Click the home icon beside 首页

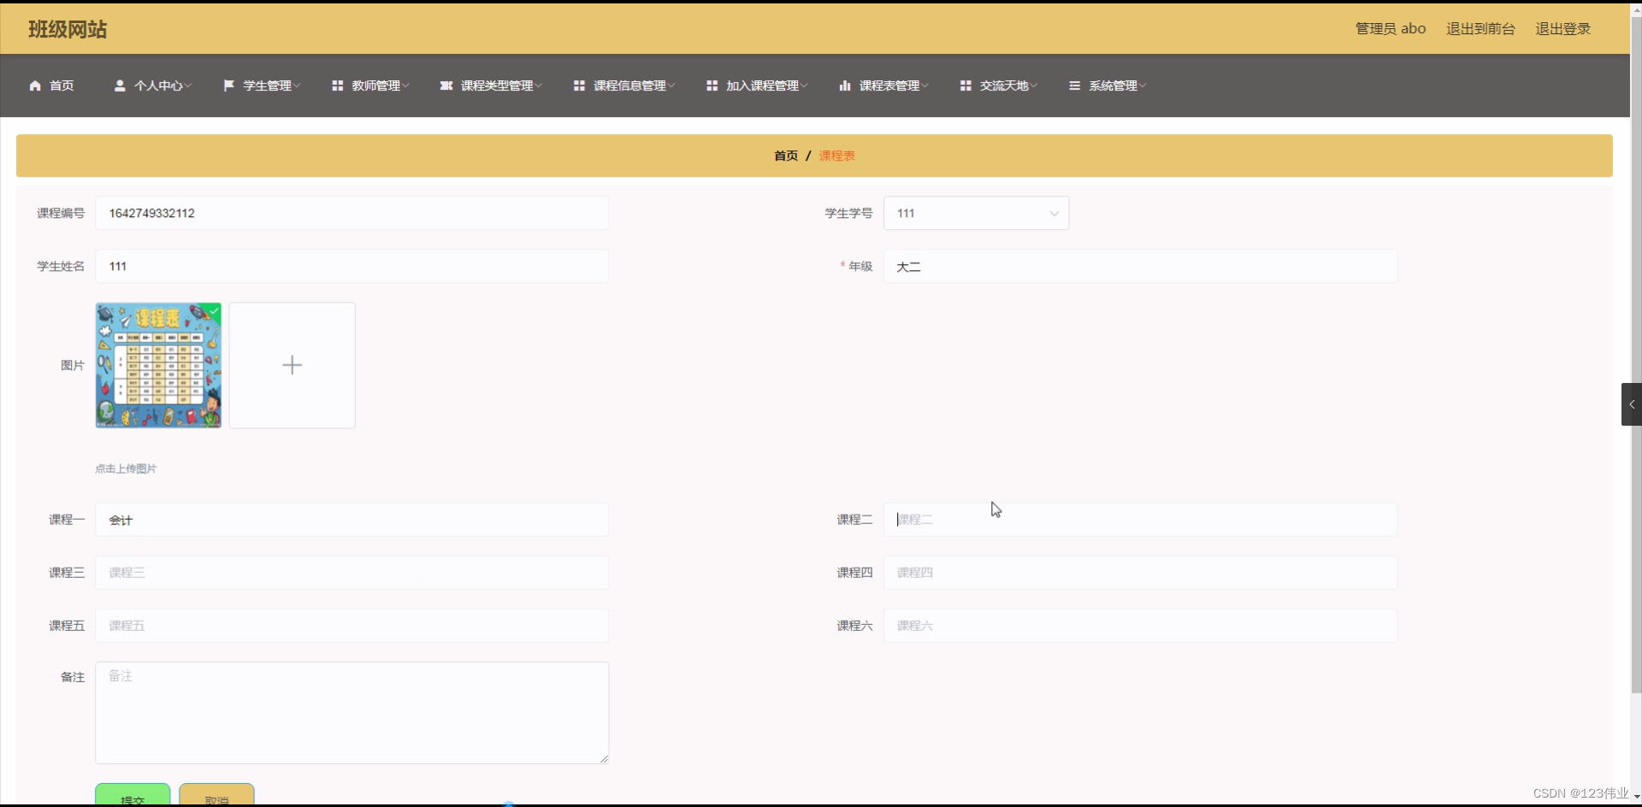[35, 85]
